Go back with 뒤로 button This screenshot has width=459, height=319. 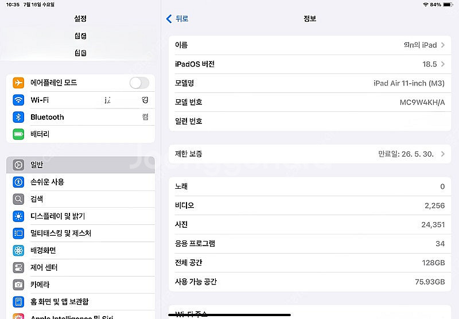click(x=177, y=19)
